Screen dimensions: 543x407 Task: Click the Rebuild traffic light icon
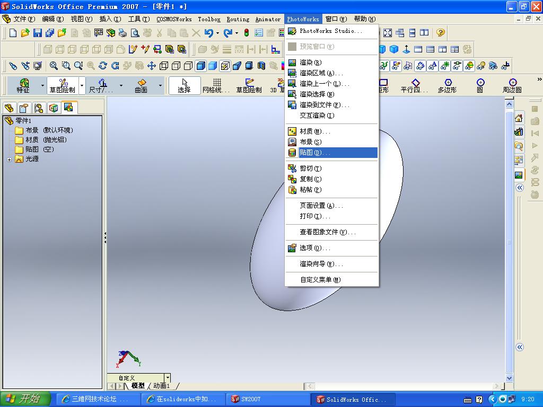pos(246,33)
